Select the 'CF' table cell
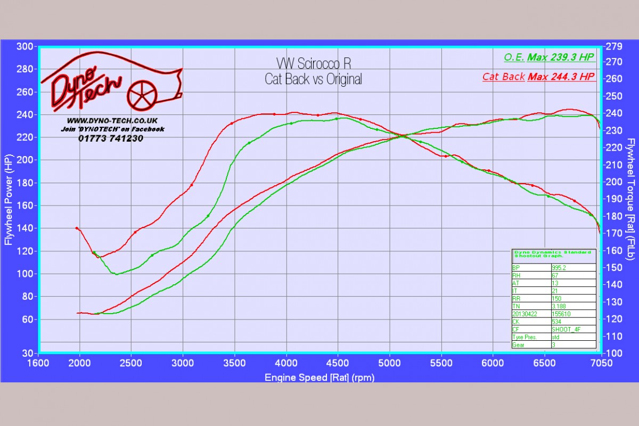639x426 pixels. pyautogui.click(x=531, y=329)
